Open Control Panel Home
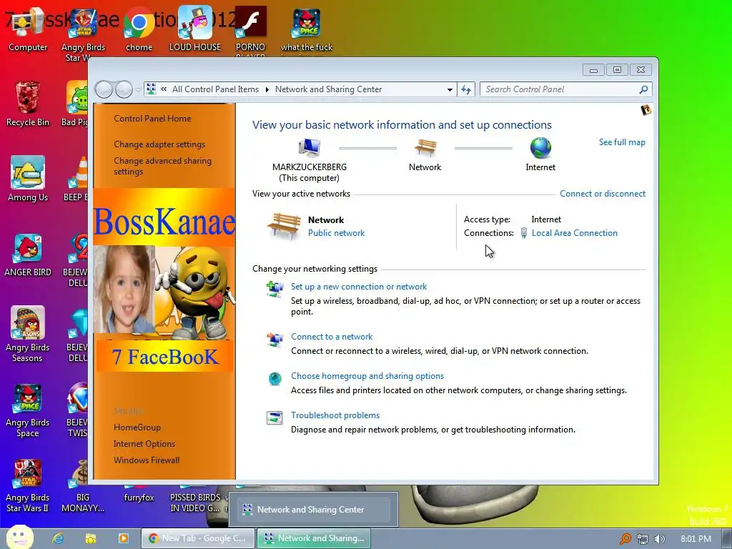Image resolution: width=732 pixels, height=549 pixels. [x=152, y=118]
